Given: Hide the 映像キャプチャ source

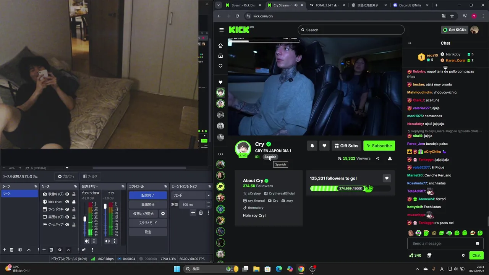Looking at the screenshot, I should click(x=67, y=194).
